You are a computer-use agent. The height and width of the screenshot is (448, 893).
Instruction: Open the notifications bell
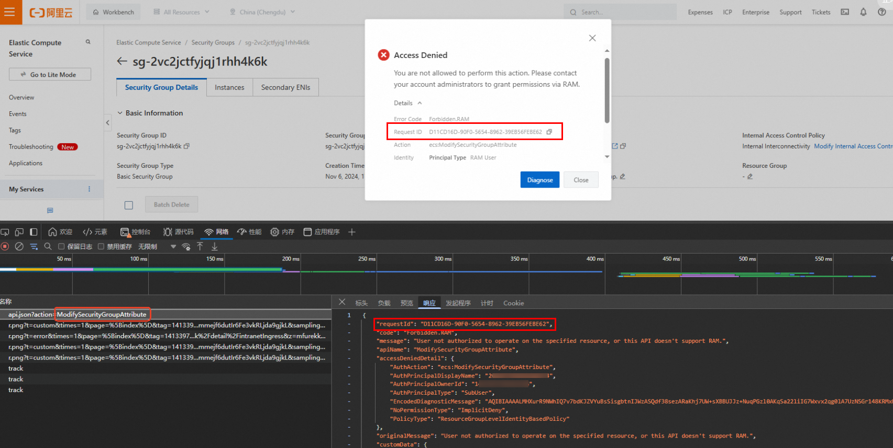tap(863, 12)
